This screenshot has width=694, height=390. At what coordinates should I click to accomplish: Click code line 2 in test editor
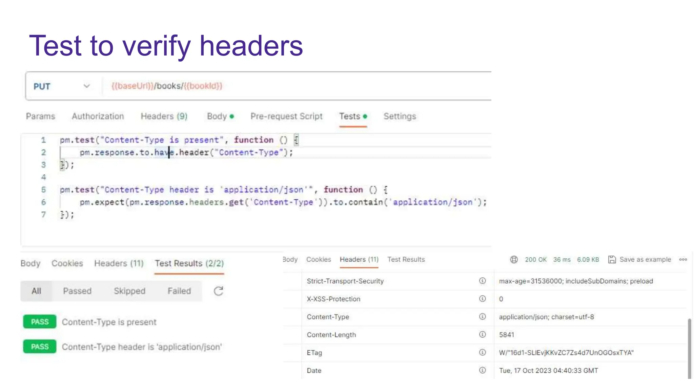coord(186,152)
